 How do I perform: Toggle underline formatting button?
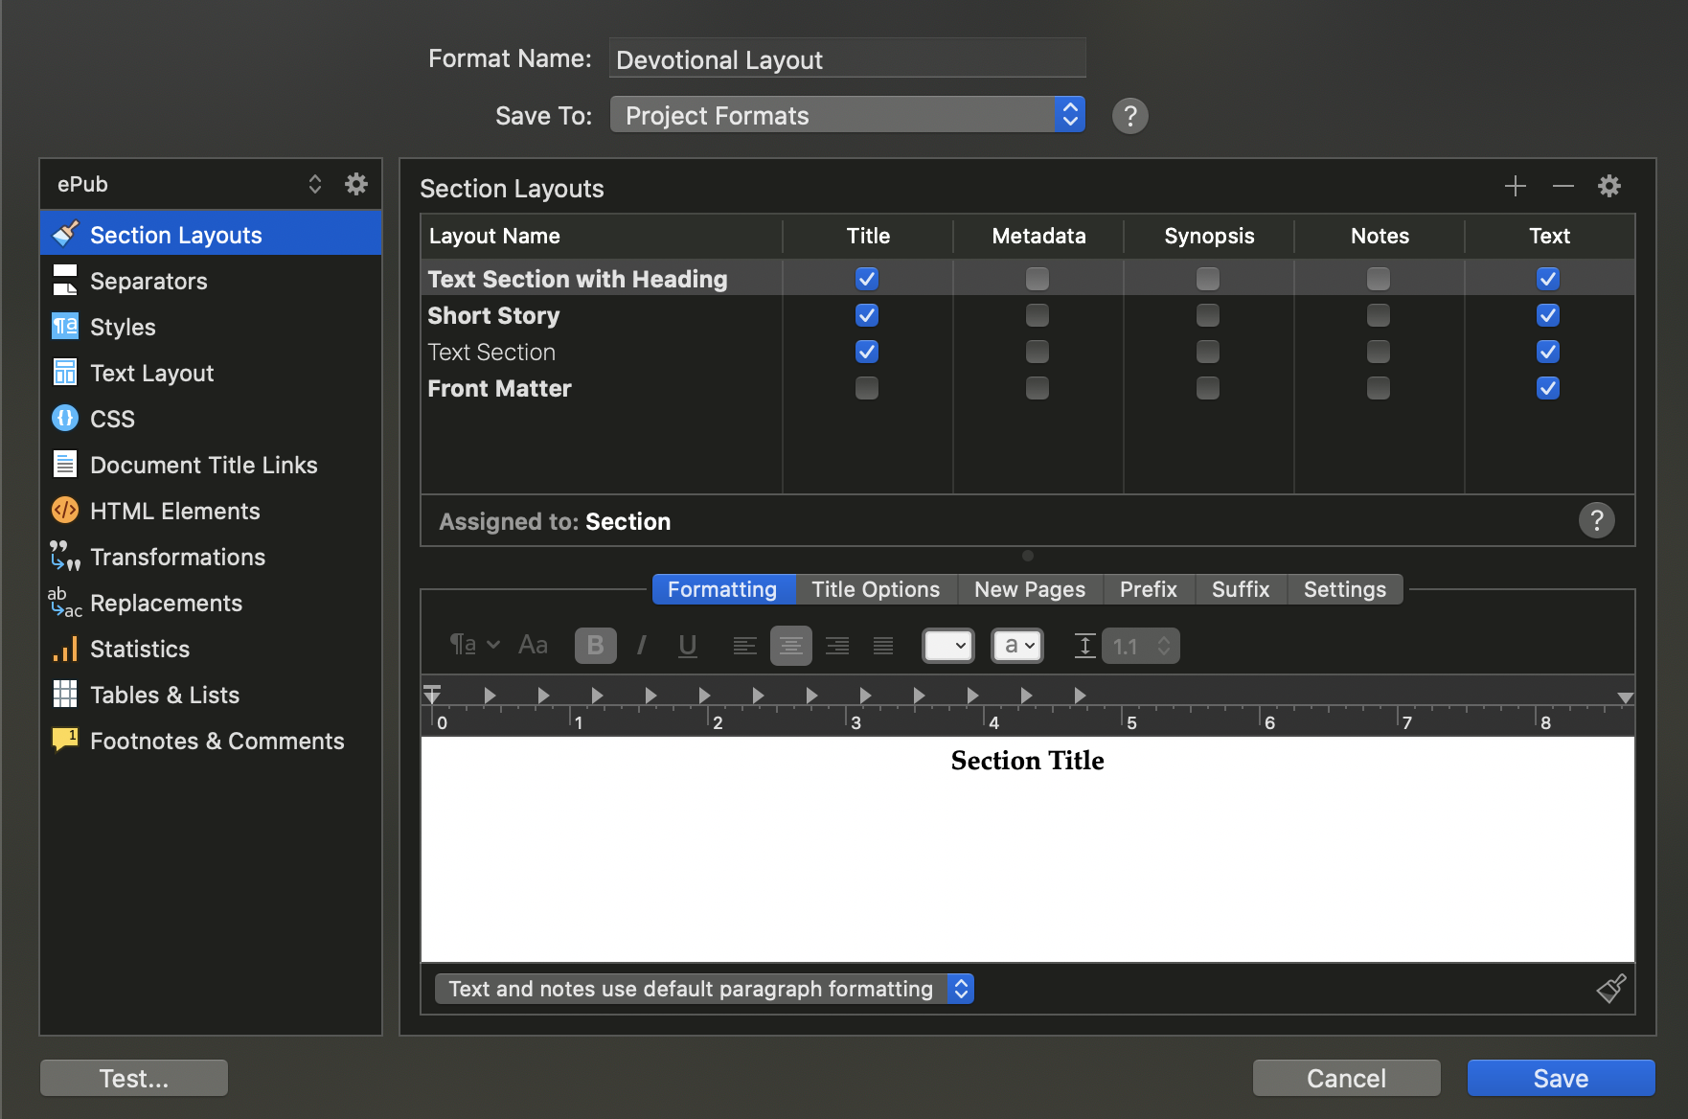click(687, 646)
